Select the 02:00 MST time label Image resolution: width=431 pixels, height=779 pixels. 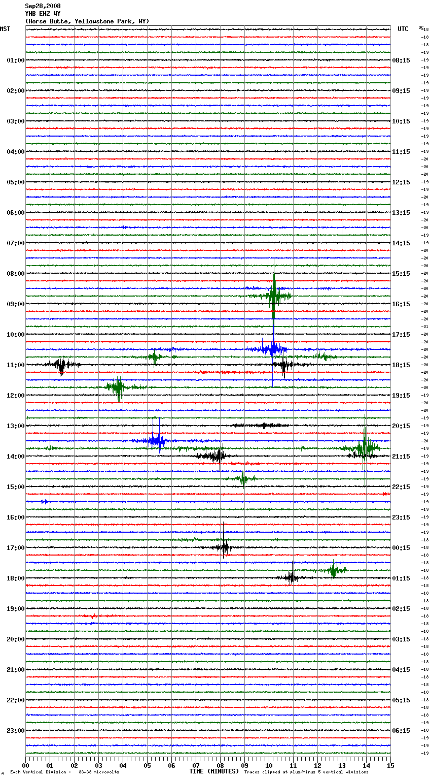point(15,91)
